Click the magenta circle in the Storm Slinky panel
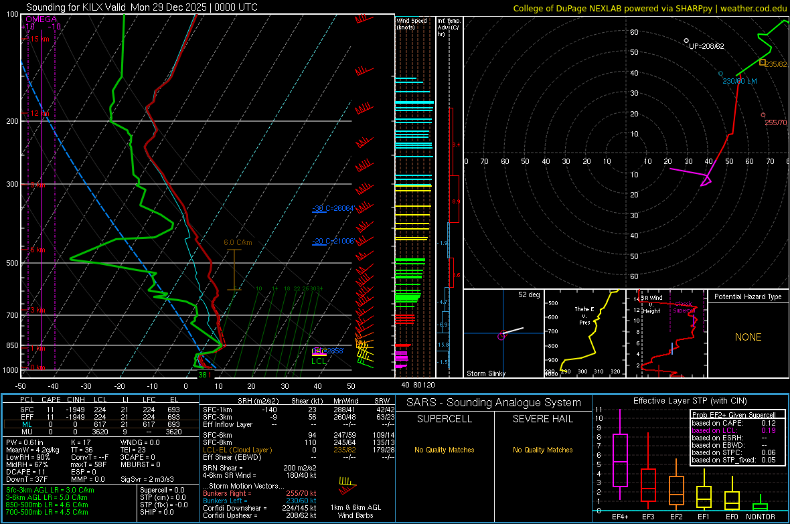 tap(501, 336)
